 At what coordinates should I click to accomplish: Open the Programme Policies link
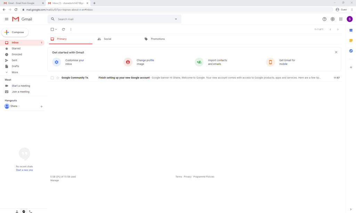tap(204, 177)
